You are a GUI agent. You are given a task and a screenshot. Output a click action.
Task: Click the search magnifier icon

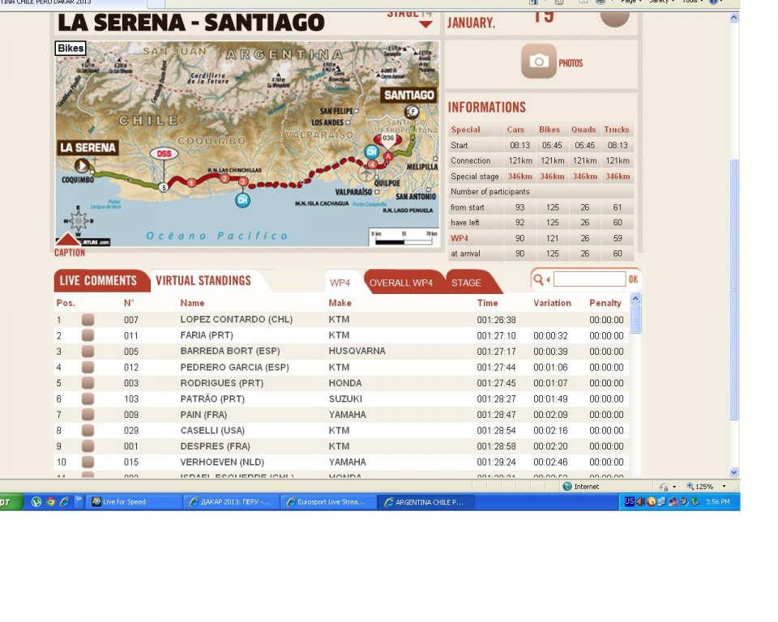[x=538, y=279]
